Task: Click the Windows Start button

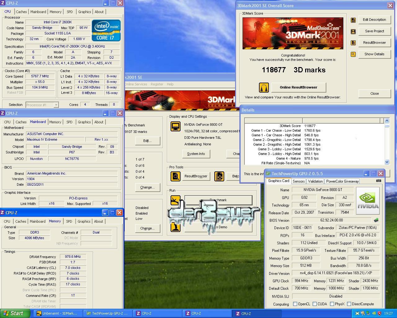Action: [x=15, y=313]
